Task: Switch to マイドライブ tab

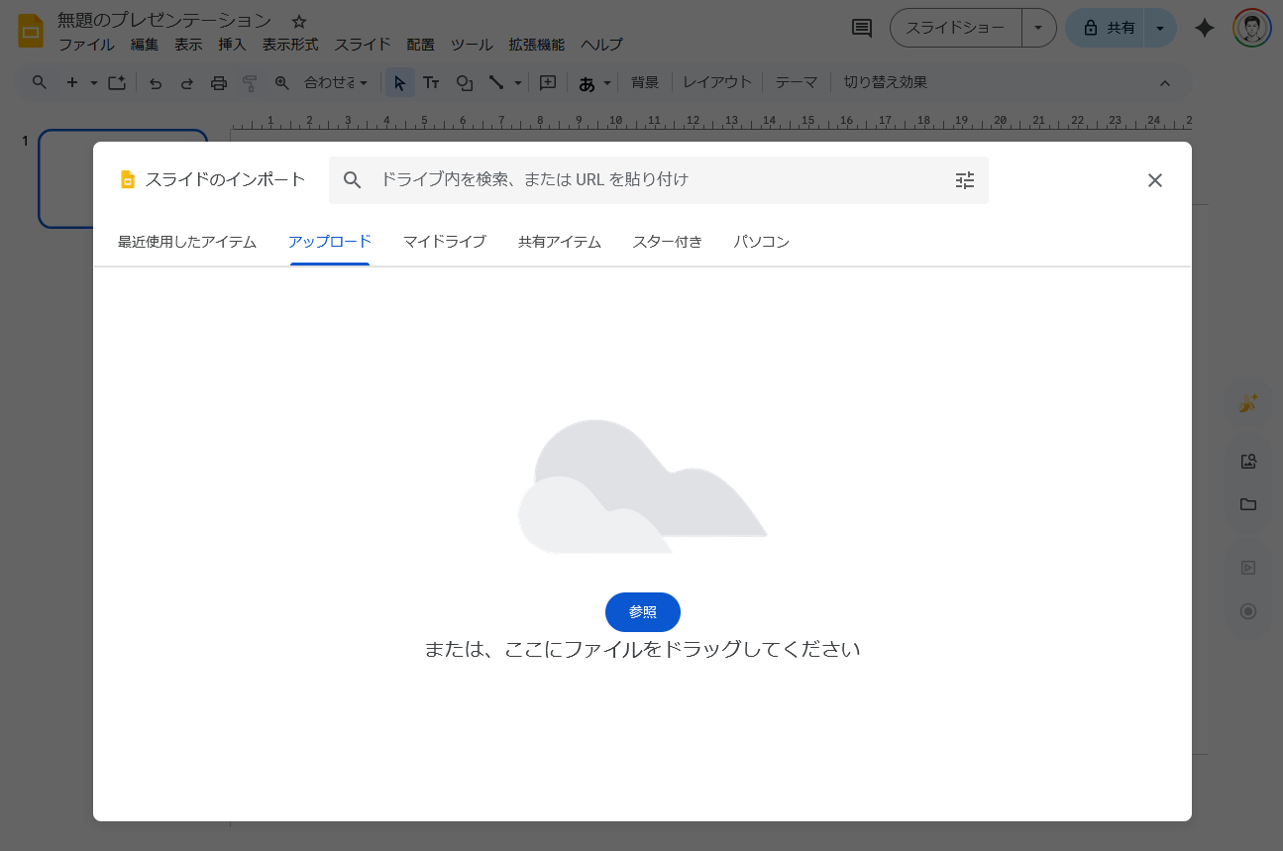Action: [x=445, y=242]
